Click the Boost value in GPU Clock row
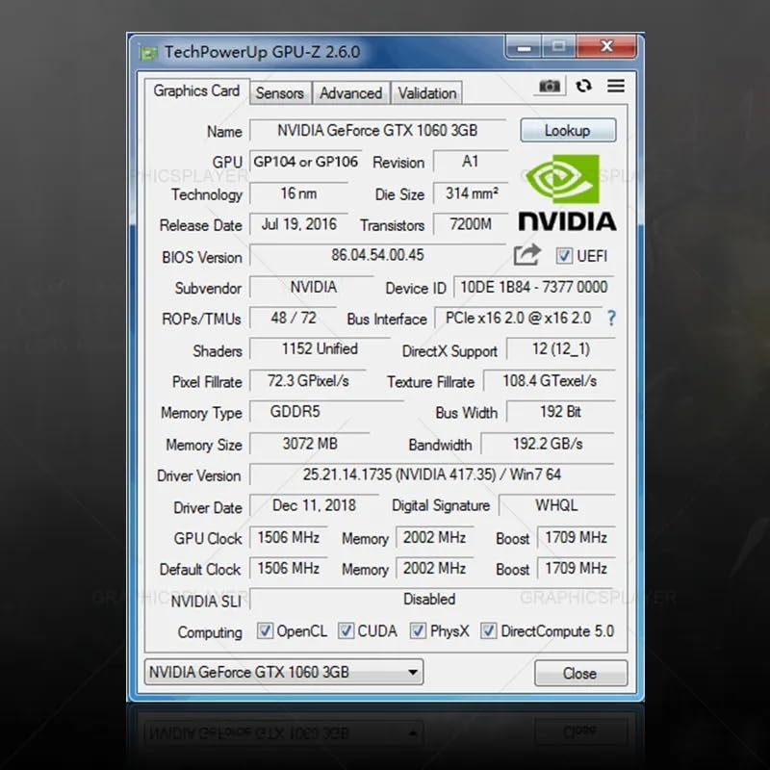The width and height of the screenshot is (770, 770). (576, 537)
